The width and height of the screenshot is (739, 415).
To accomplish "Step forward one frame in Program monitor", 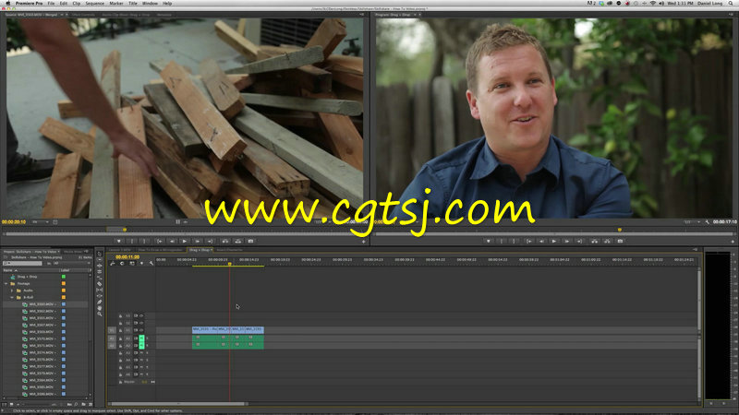I will tap(566, 241).
